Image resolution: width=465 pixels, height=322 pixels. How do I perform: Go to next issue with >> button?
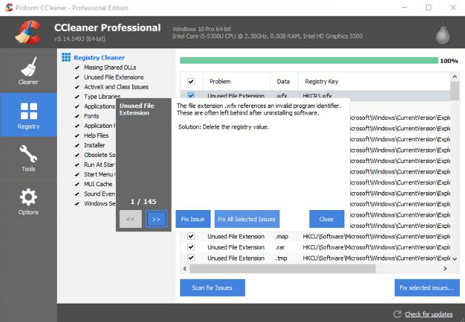click(156, 219)
